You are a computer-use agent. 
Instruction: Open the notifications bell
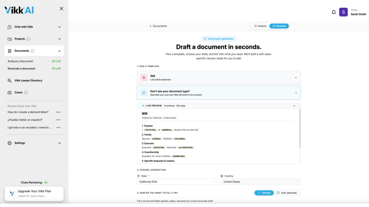(x=334, y=12)
